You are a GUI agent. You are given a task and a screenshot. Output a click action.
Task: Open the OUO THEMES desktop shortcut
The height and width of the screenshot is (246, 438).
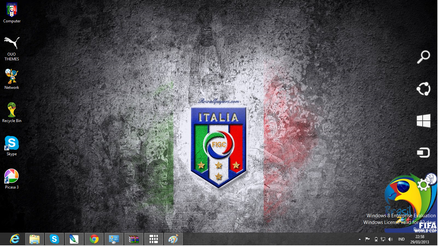coord(12,42)
